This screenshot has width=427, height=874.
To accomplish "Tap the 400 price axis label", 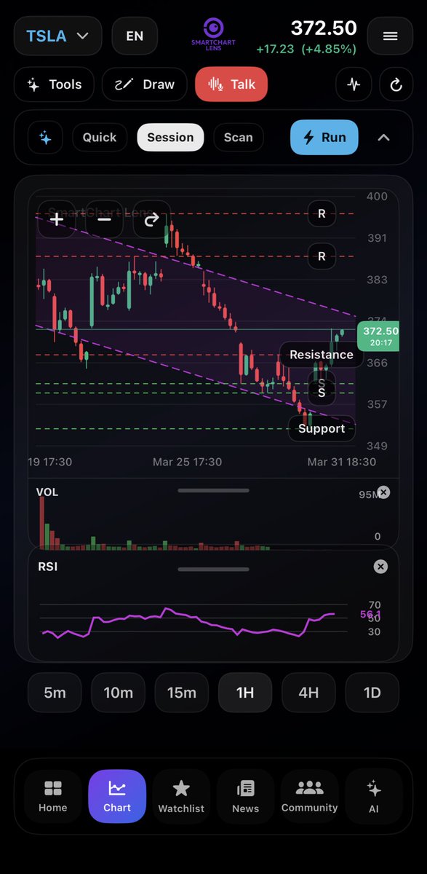I will pyautogui.click(x=378, y=196).
